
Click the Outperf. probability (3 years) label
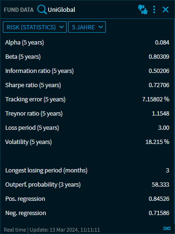[43, 185]
